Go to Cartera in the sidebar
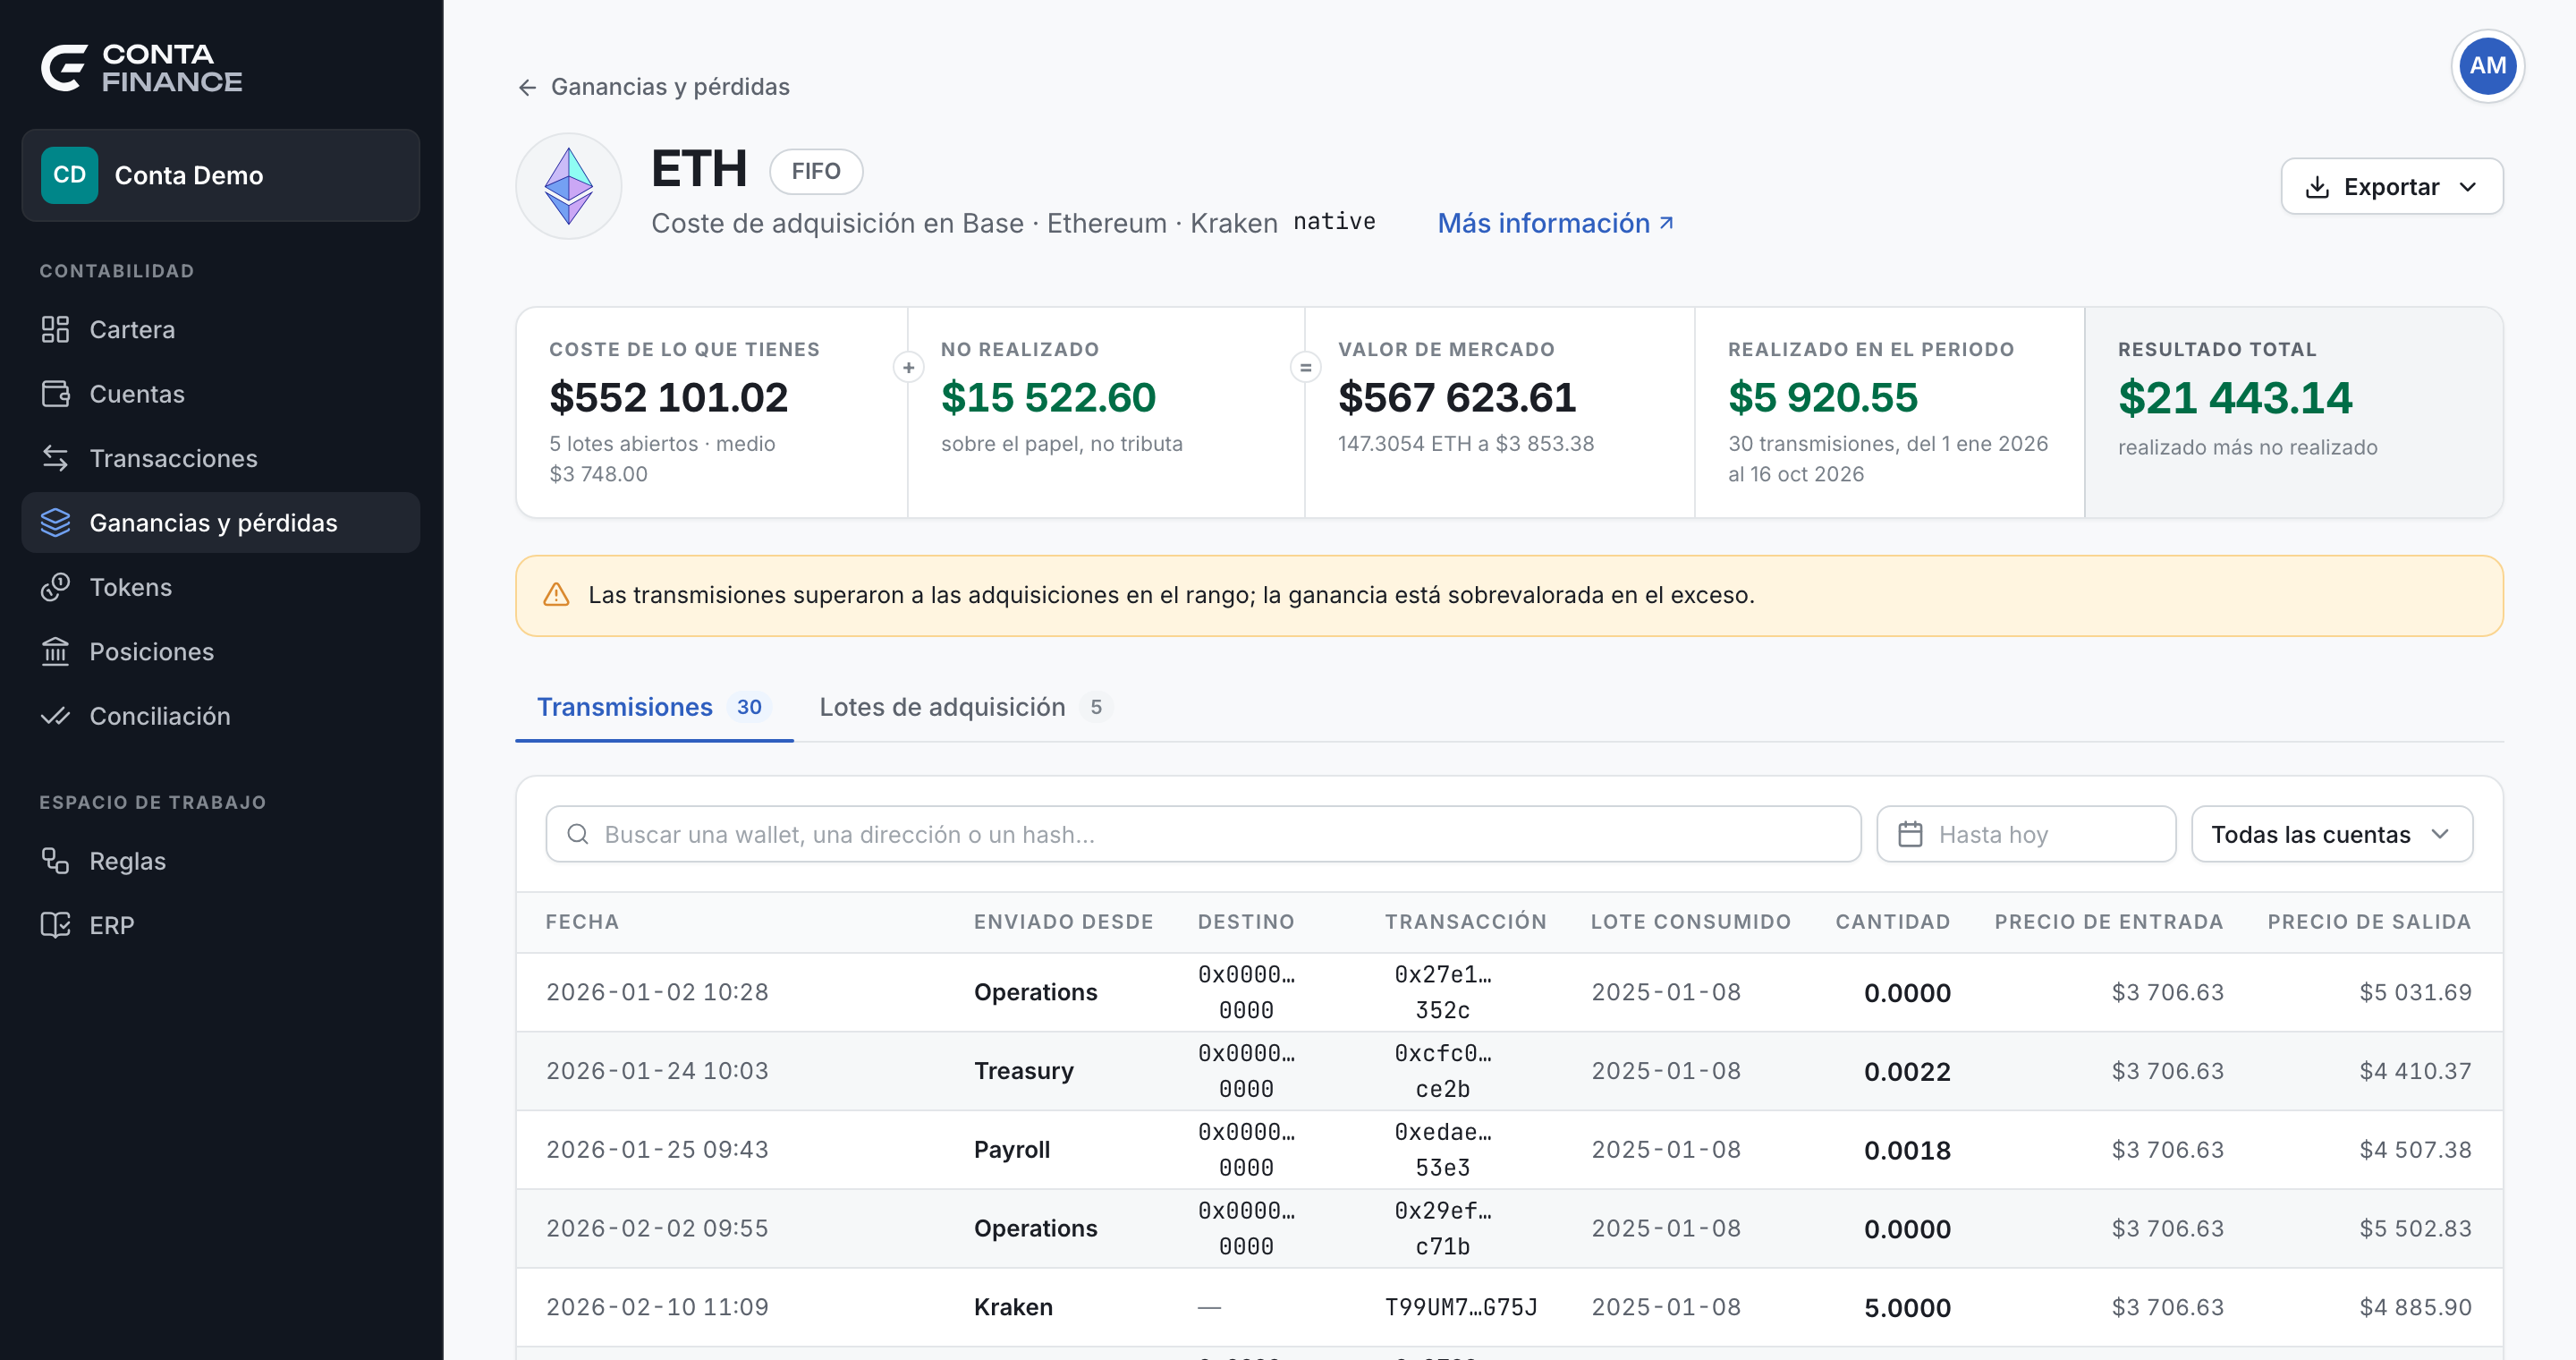The width and height of the screenshot is (2576, 1360). point(220,329)
